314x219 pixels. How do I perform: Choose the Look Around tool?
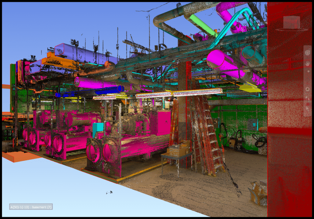[307, 97]
